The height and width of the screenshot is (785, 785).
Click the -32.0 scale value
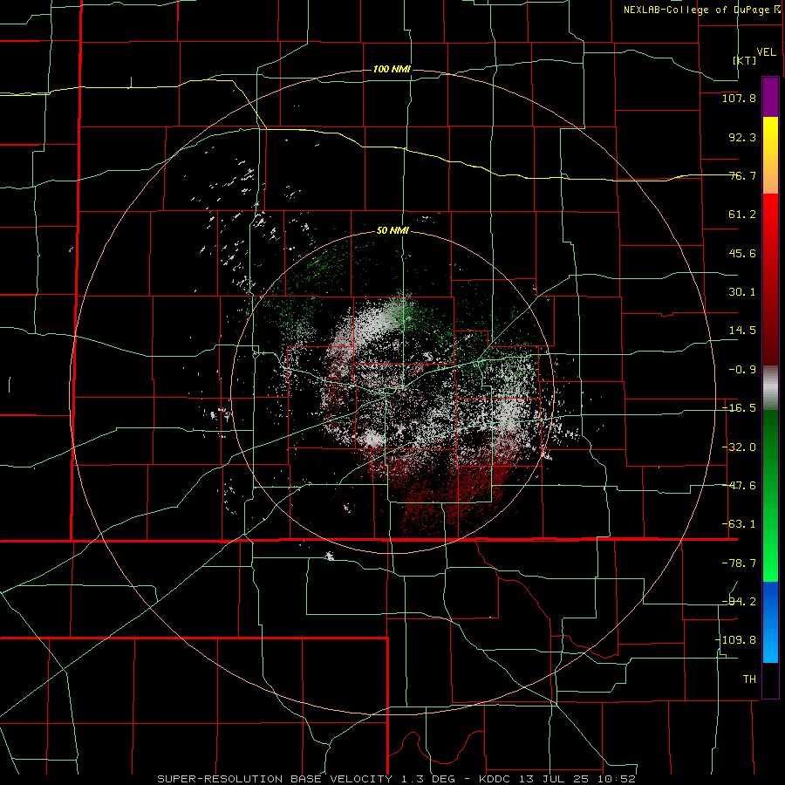click(x=739, y=447)
